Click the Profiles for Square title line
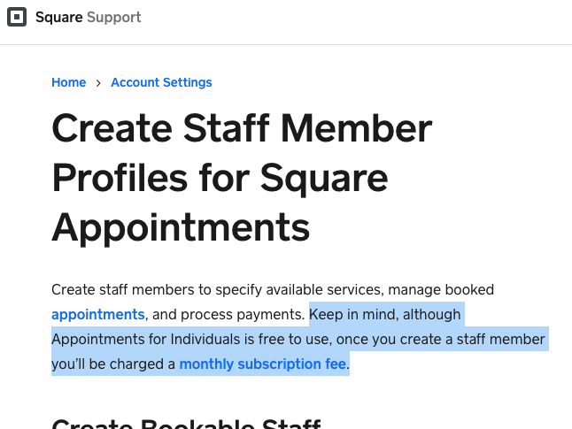This screenshot has height=429, width=572. tap(220, 178)
